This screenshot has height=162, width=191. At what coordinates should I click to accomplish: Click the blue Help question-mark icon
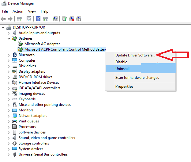click(38, 19)
